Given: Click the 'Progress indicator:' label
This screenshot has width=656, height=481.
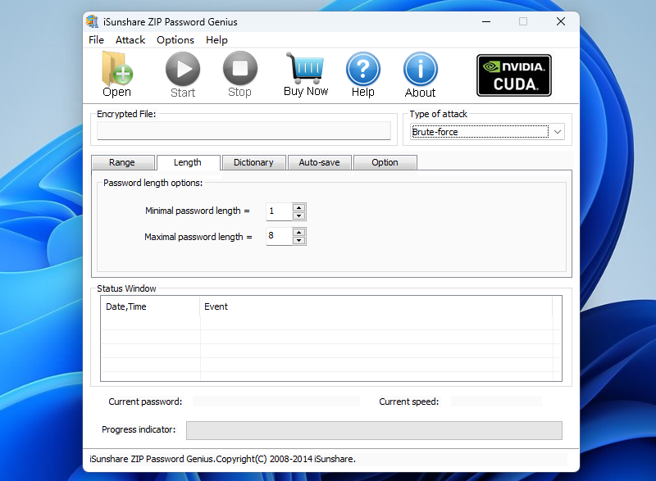Looking at the screenshot, I should click(x=139, y=429).
